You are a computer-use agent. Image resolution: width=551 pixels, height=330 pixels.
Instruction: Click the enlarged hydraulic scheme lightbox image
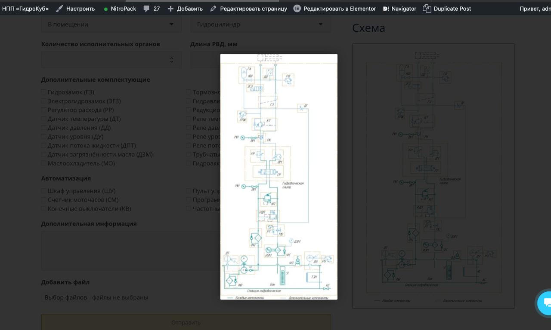point(279,177)
